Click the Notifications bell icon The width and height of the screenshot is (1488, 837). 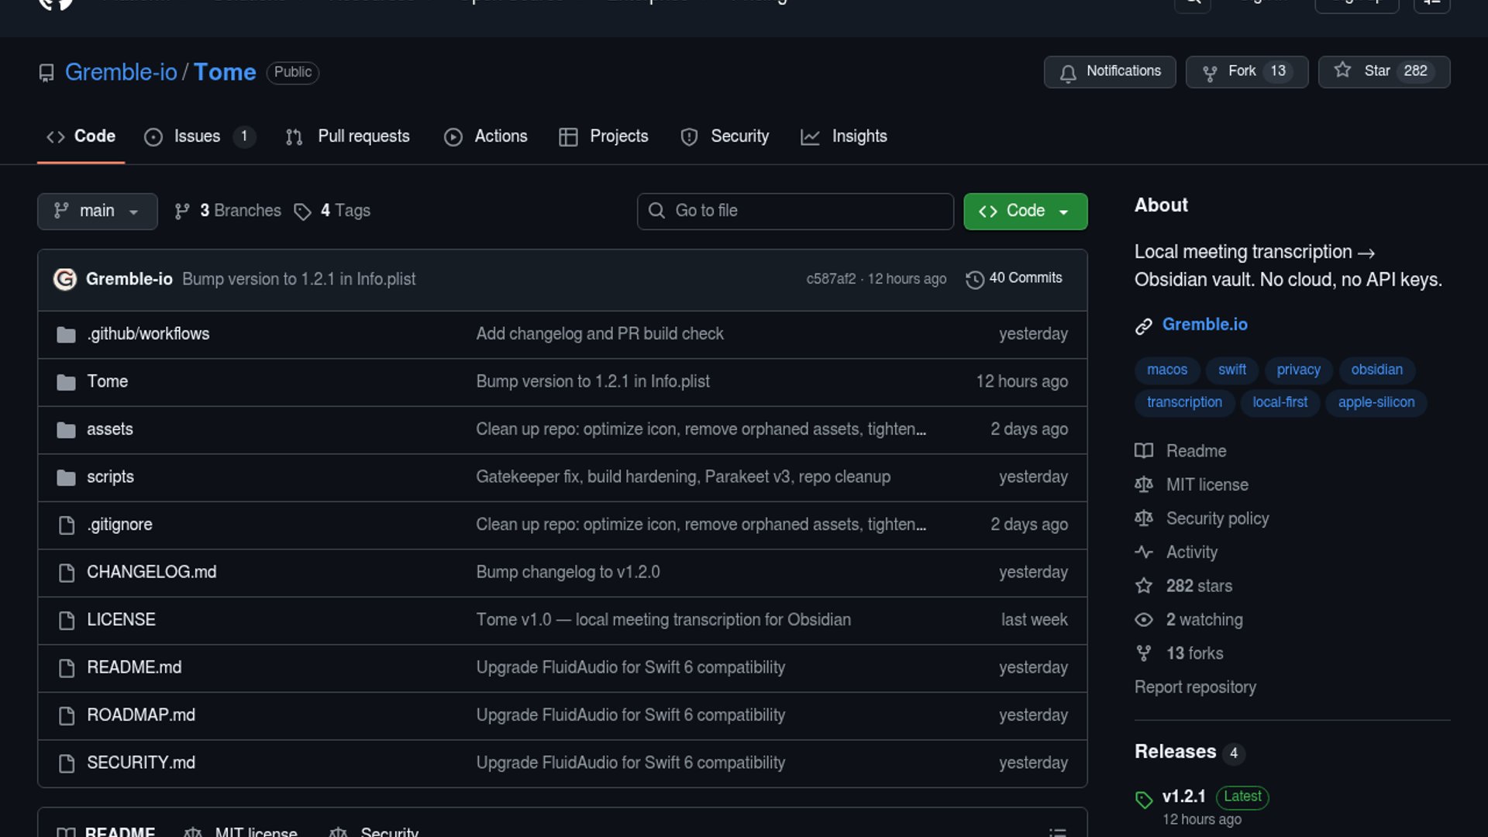[x=1068, y=73]
